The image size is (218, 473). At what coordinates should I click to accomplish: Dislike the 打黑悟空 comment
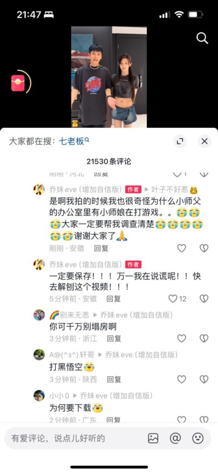pyautogui.click(x=204, y=379)
